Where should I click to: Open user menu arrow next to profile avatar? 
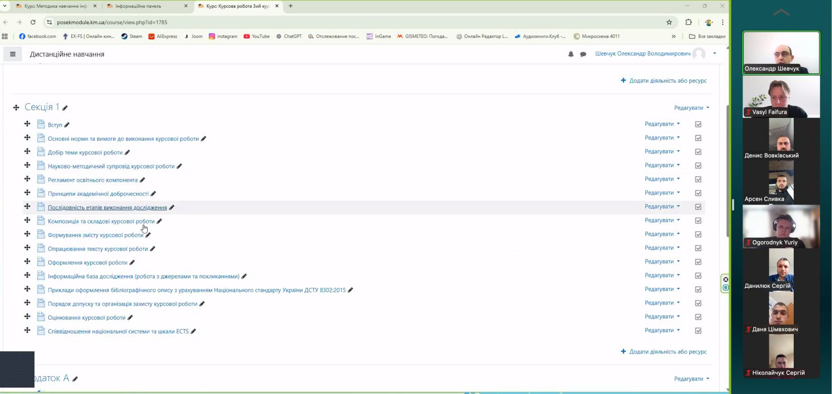(715, 53)
